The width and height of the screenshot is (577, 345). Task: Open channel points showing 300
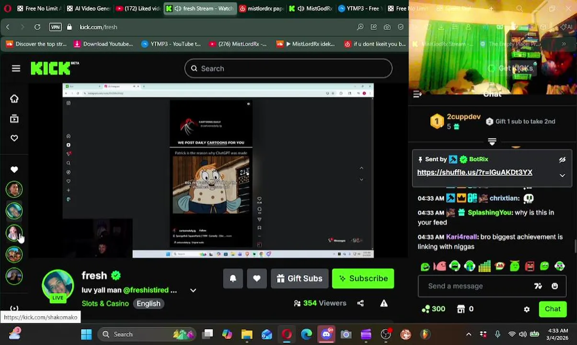click(433, 309)
